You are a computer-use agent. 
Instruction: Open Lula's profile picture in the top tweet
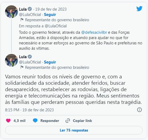pyautogui.click(x=11, y=12)
